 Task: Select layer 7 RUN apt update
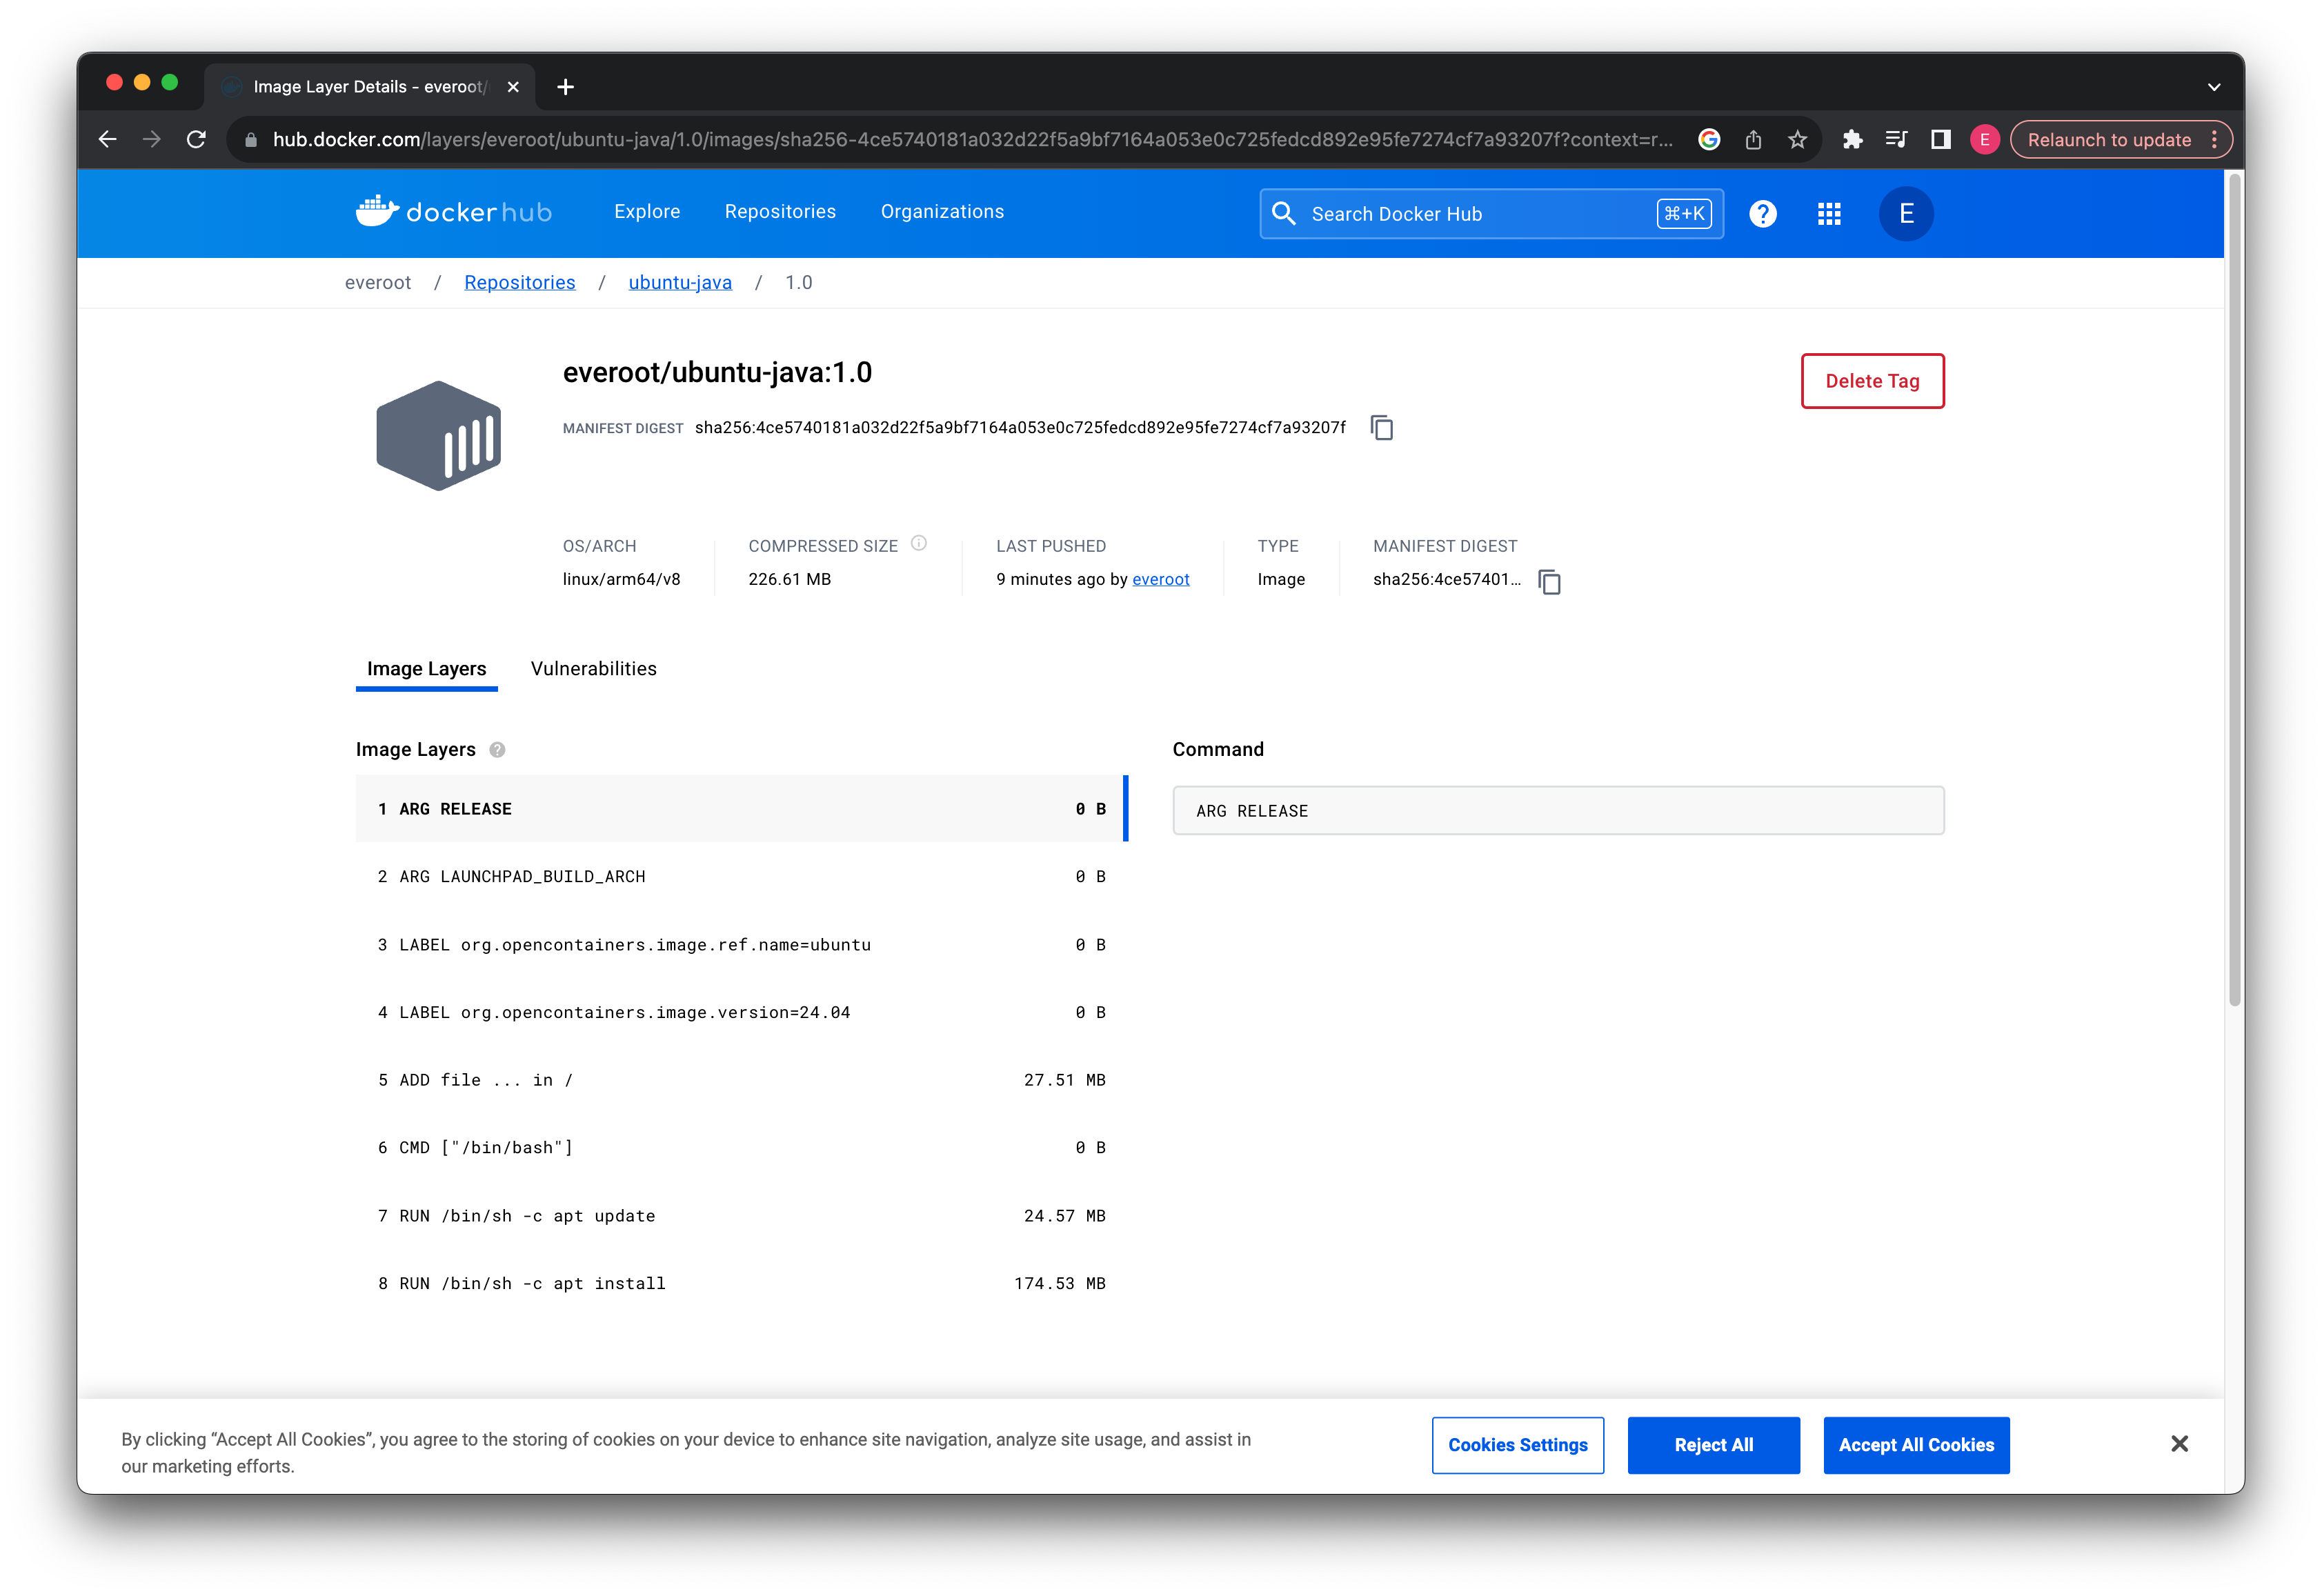click(x=742, y=1216)
